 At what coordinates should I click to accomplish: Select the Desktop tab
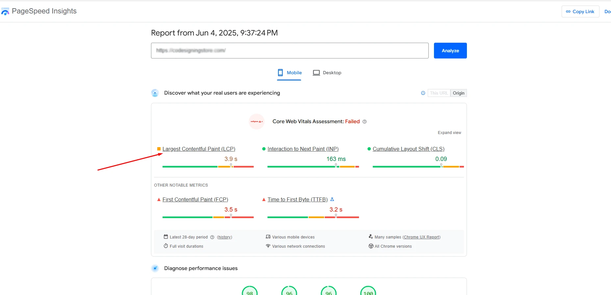(x=327, y=73)
